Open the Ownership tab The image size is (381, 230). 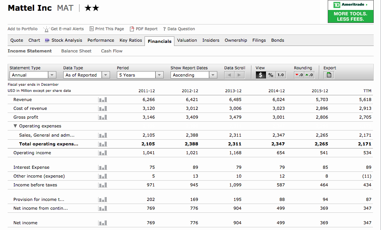[236, 40]
